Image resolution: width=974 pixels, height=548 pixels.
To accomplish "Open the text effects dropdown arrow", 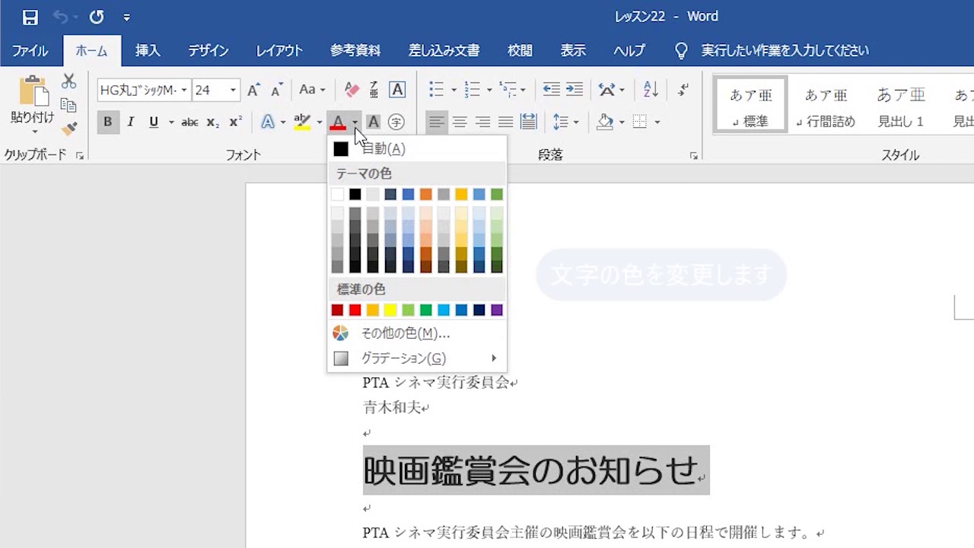I will [283, 122].
